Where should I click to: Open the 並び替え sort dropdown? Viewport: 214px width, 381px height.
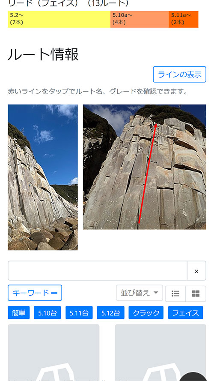click(x=139, y=293)
